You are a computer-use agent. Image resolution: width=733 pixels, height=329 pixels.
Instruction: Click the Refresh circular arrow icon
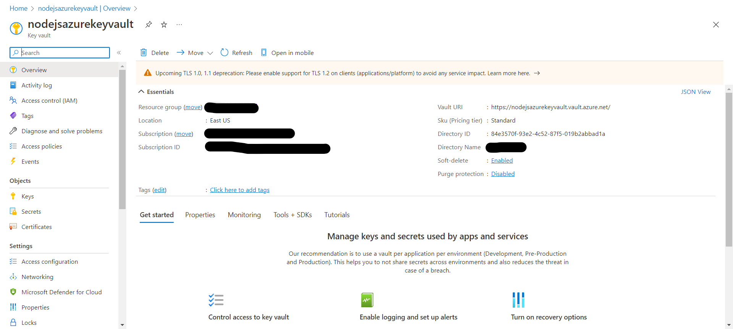click(224, 52)
